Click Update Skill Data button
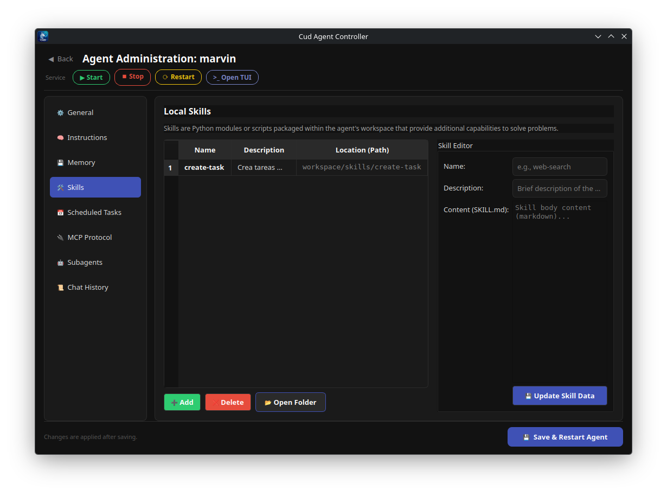This screenshot has height=496, width=667. click(560, 396)
